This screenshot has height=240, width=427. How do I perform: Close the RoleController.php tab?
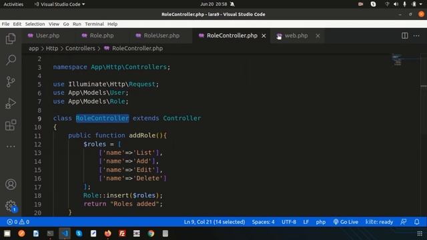pyautogui.click(x=264, y=35)
